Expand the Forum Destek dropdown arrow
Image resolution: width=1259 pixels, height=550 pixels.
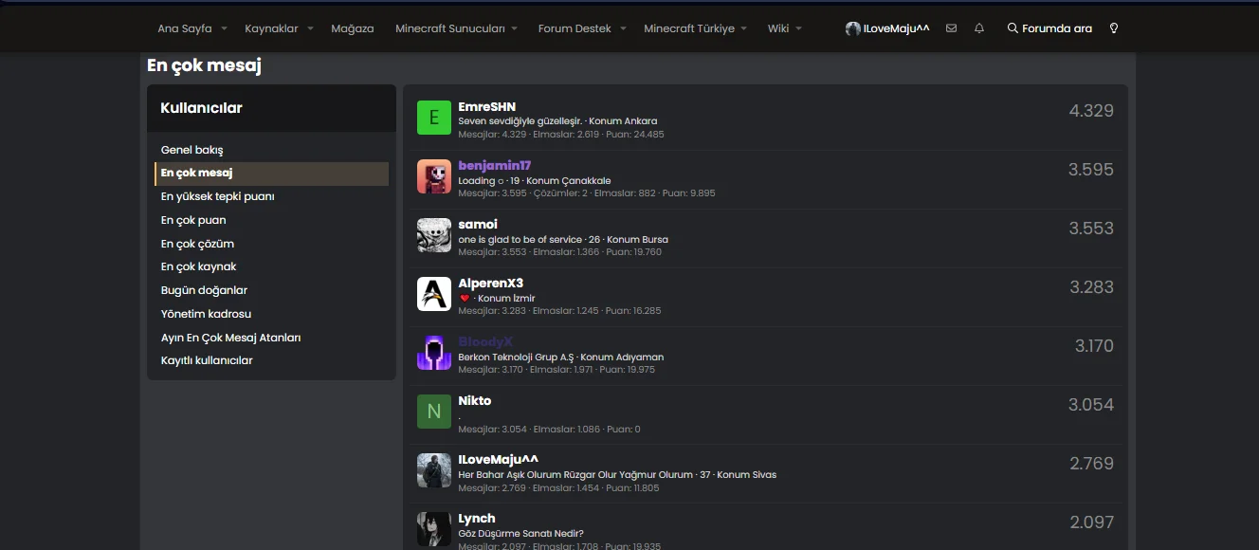(x=623, y=28)
